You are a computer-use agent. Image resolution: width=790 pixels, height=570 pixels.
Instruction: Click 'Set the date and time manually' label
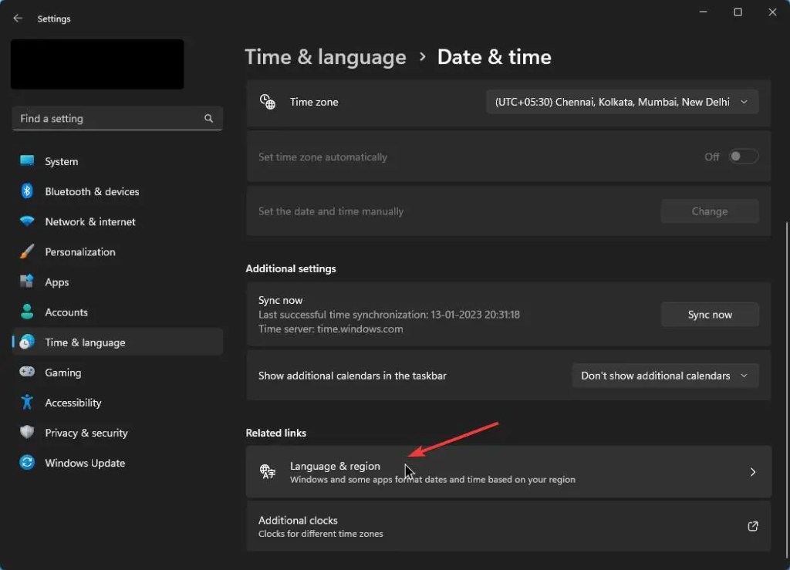331,211
